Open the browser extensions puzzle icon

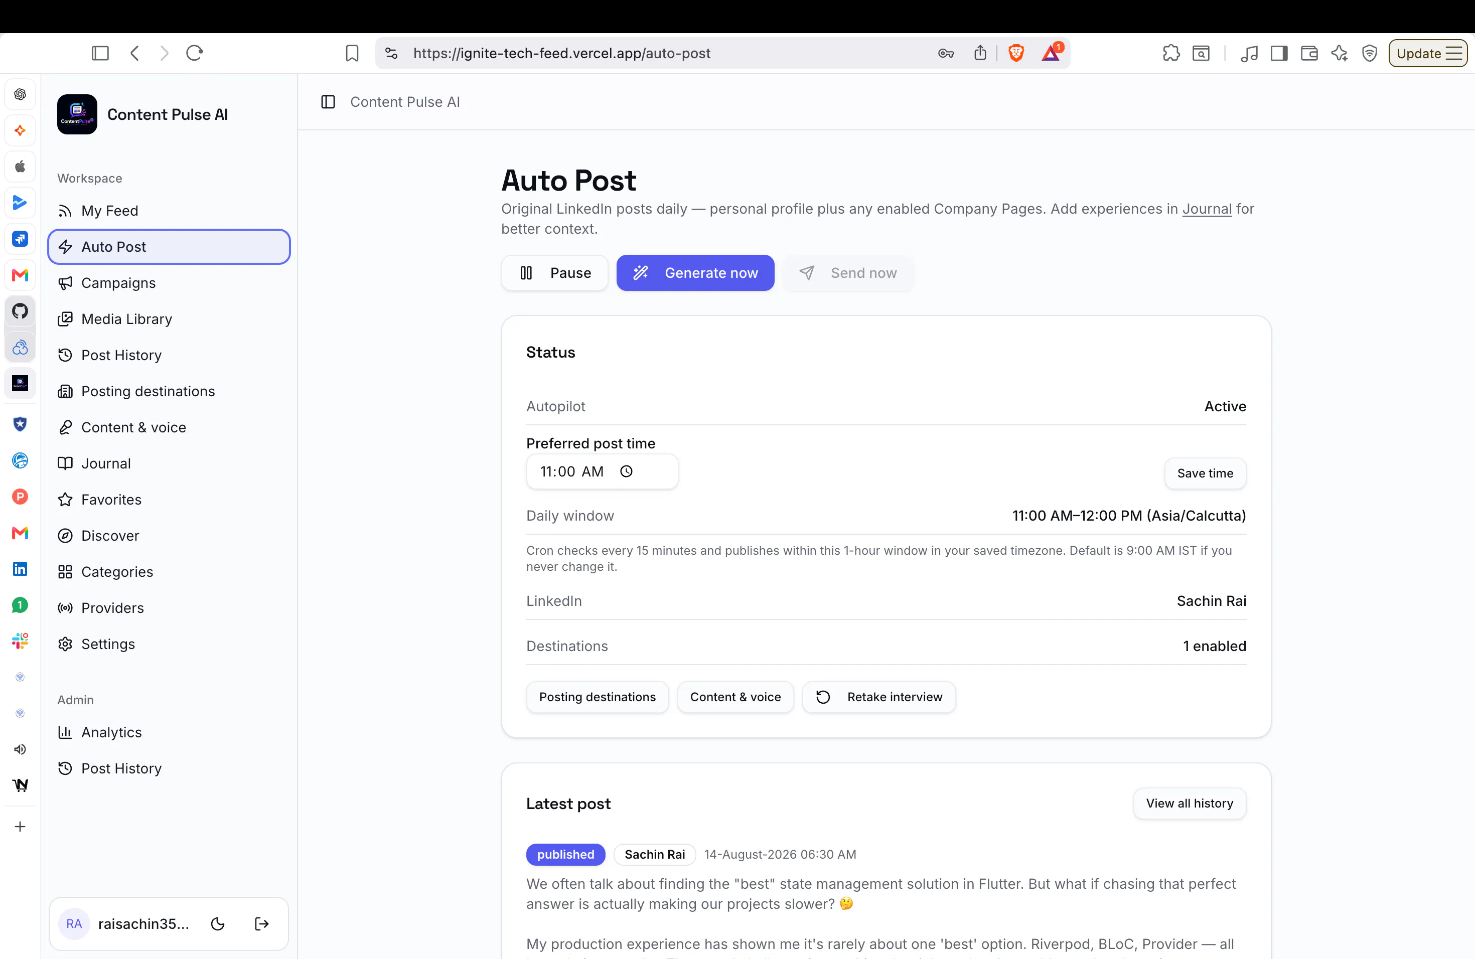tap(1170, 53)
